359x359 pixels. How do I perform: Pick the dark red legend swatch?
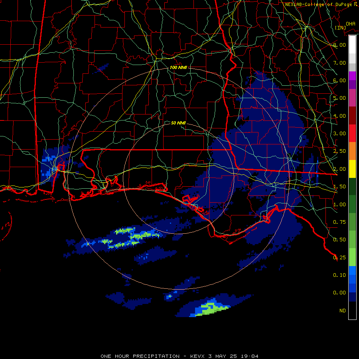(x=352, y=116)
